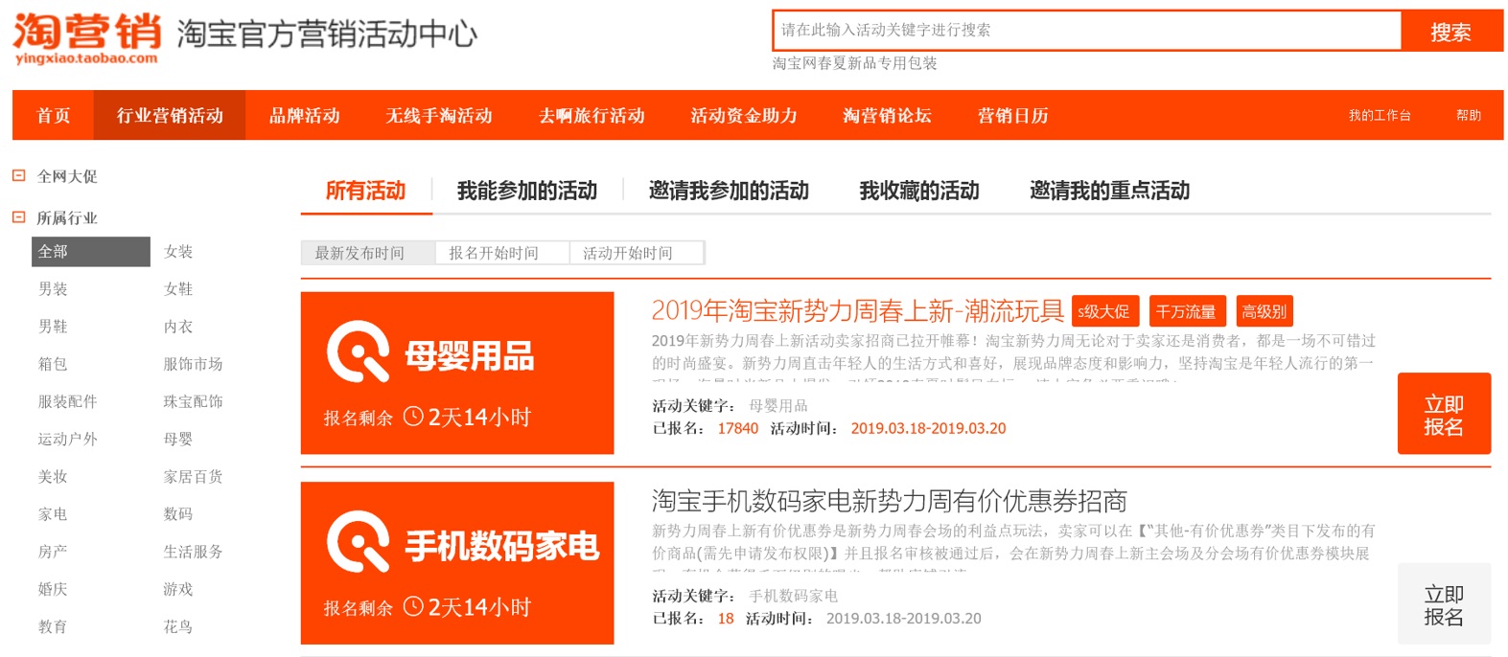Image resolution: width=1508 pixels, height=657 pixels.
Task: Open 营销日历 menu item
Action: point(1012,115)
